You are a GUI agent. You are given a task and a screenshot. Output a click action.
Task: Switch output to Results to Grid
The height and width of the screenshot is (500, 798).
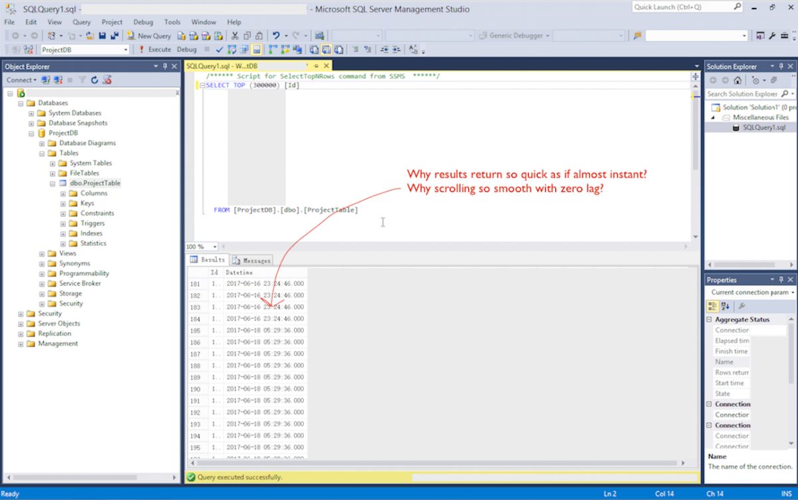coord(326,50)
